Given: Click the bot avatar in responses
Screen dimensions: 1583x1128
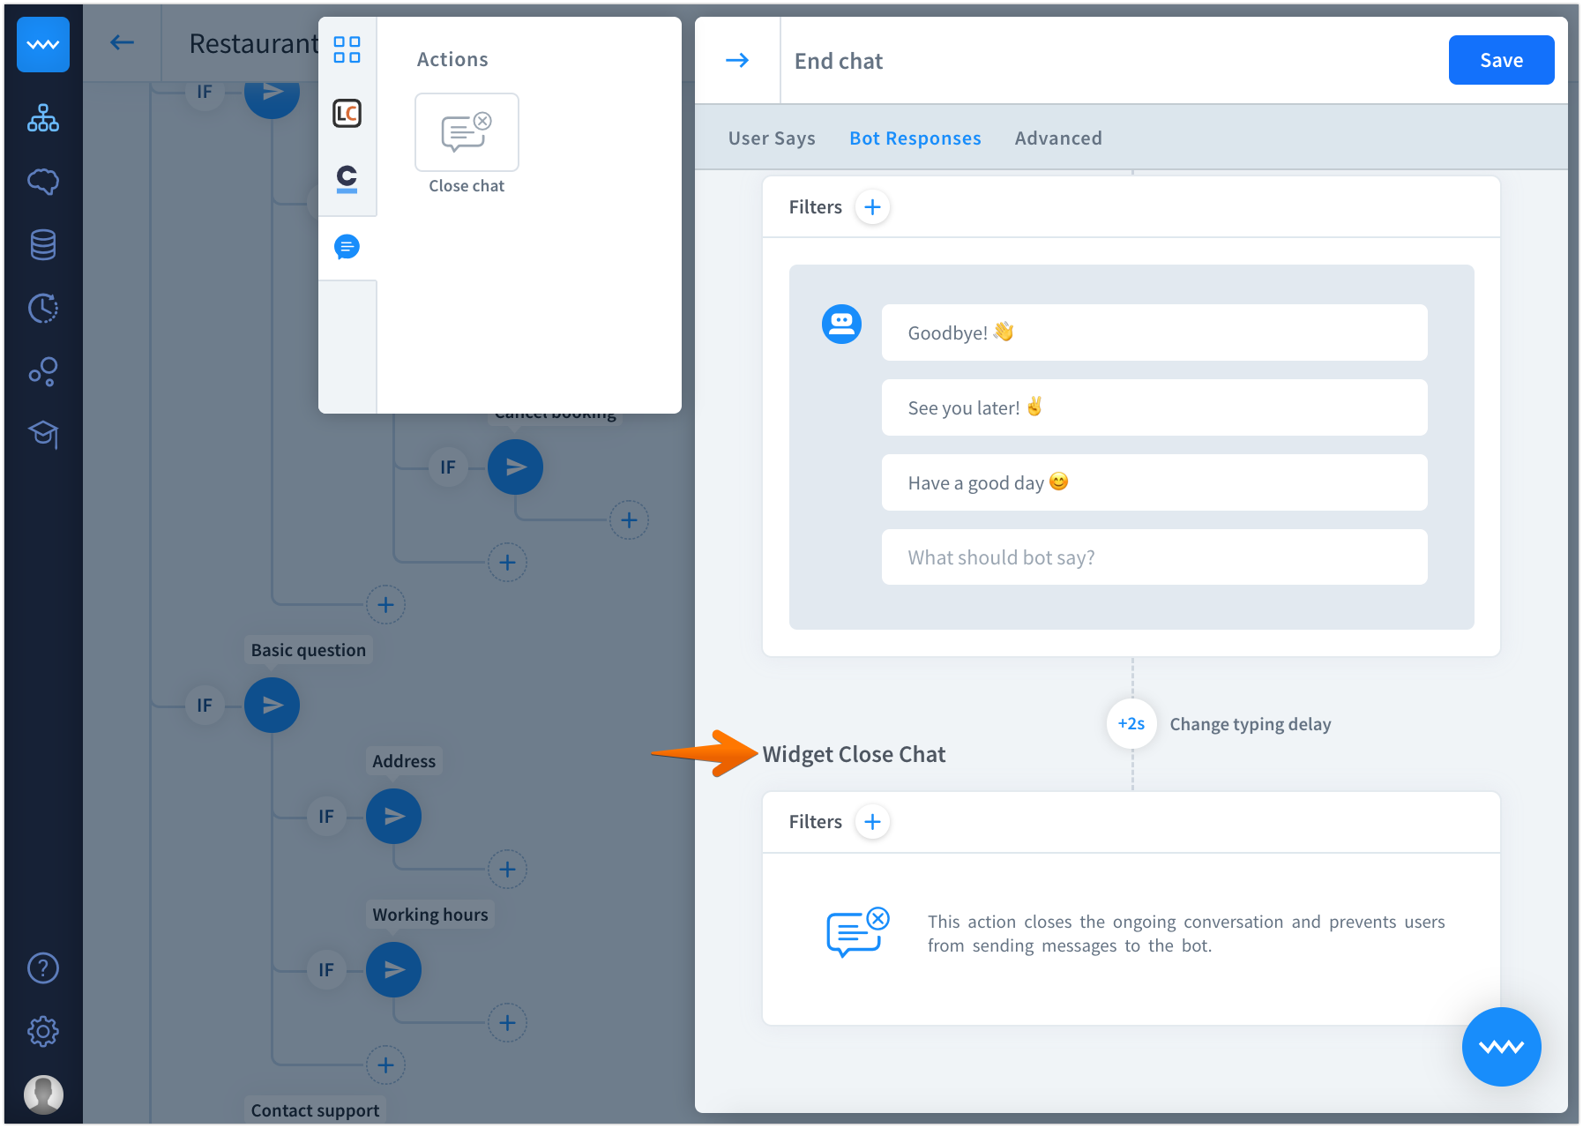Looking at the screenshot, I should [841, 324].
